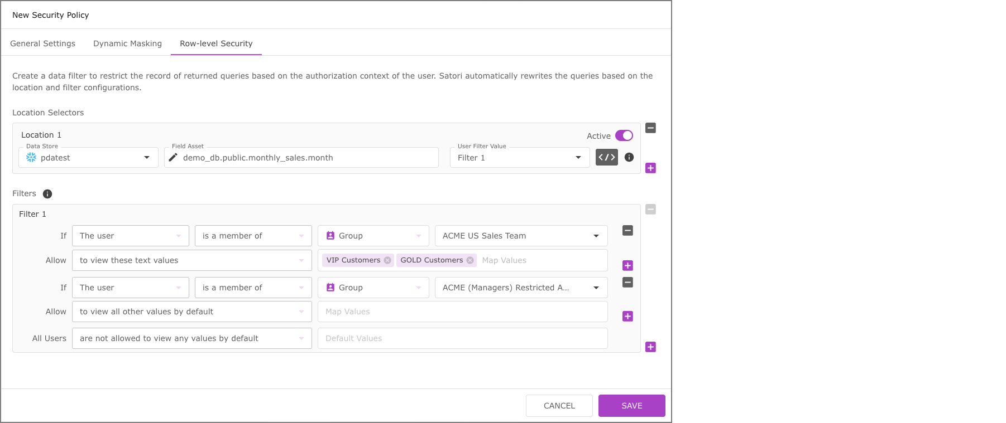Remove Location 1 with the minus icon
The height and width of the screenshot is (423, 1006).
(650, 128)
